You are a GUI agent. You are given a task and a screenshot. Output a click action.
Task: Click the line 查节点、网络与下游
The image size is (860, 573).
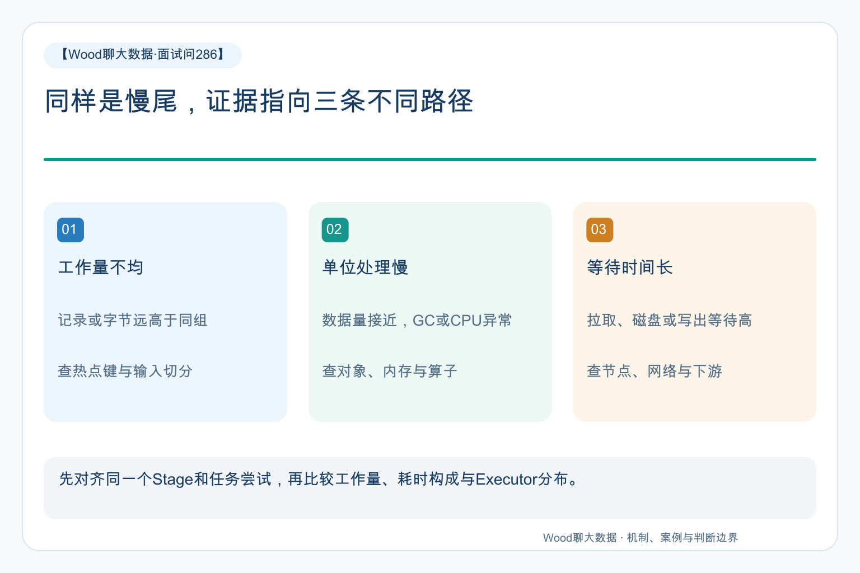coord(655,371)
